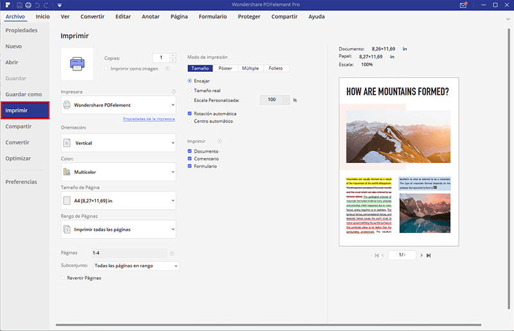Enable Revertir Páginas checkbox
This screenshot has height=331, width=514.
(62, 278)
